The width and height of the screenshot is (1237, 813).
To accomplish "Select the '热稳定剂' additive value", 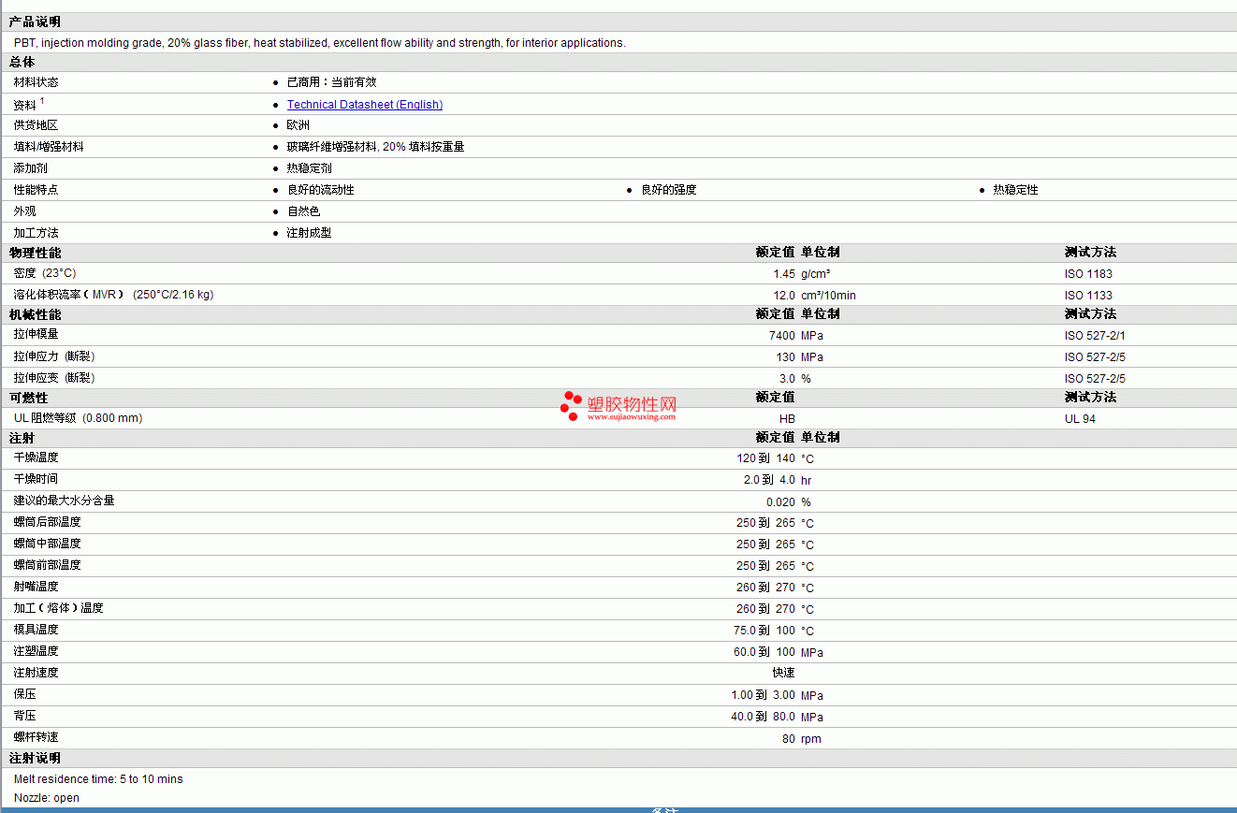I will point(310,168).
